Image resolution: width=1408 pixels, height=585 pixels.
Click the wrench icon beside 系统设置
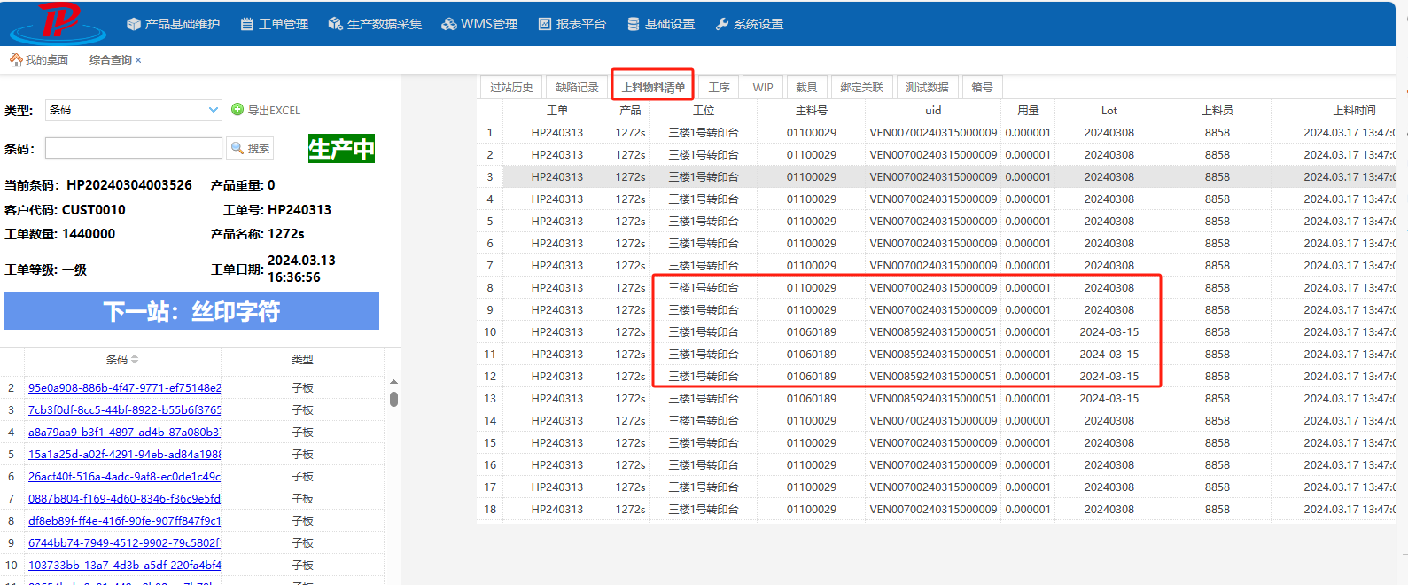coord(722,24)
